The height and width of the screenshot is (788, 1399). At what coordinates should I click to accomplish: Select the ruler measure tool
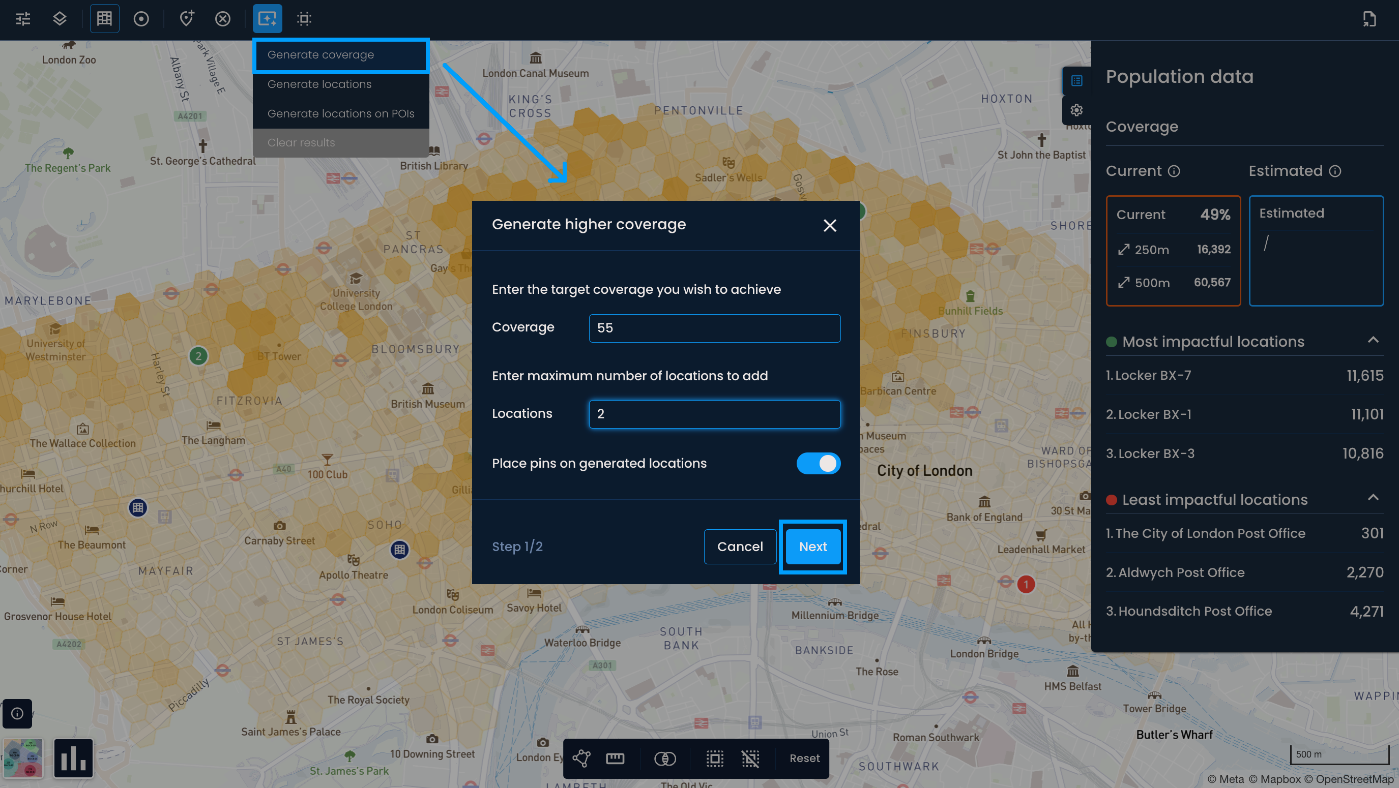point(615,758)
